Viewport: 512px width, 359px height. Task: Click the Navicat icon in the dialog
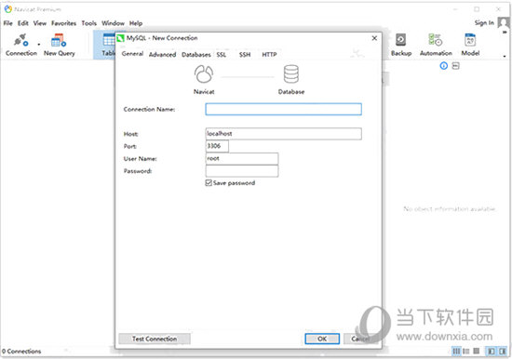204,73
